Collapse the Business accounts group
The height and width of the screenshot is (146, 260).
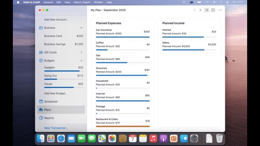click(81, 28)
